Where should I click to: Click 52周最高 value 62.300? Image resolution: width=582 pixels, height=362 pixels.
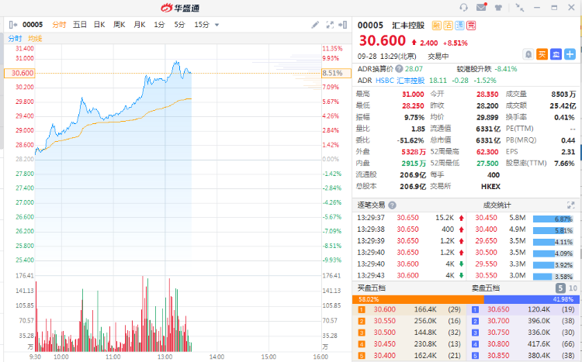[x=487, y=152]
